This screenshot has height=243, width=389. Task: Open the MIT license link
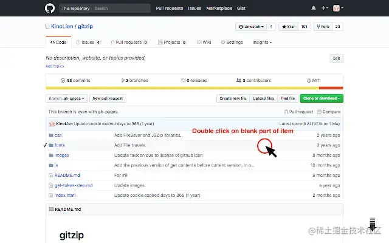[x=313, y=80]
